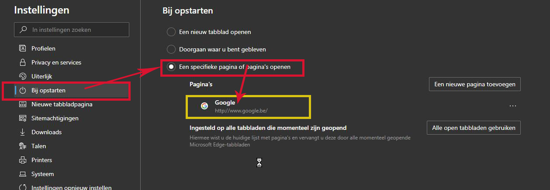Click 'Een nieuwe pagina toevoegen' button
Screen dimensions: 550x190
[474, 84]
